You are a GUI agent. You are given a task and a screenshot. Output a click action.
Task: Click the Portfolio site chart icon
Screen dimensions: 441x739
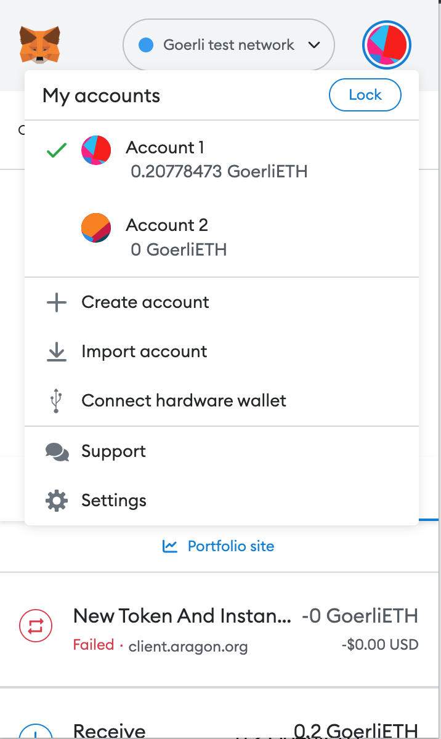[170, 546]
